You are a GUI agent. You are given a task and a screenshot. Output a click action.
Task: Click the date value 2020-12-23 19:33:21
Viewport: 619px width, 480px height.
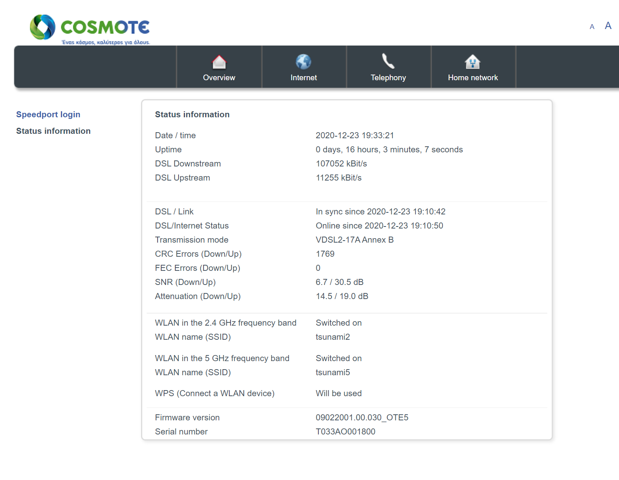pos(355,135)
